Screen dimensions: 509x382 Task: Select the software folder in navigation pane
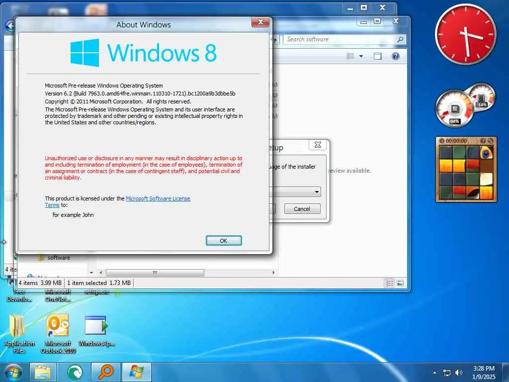(x=59, y=258)
